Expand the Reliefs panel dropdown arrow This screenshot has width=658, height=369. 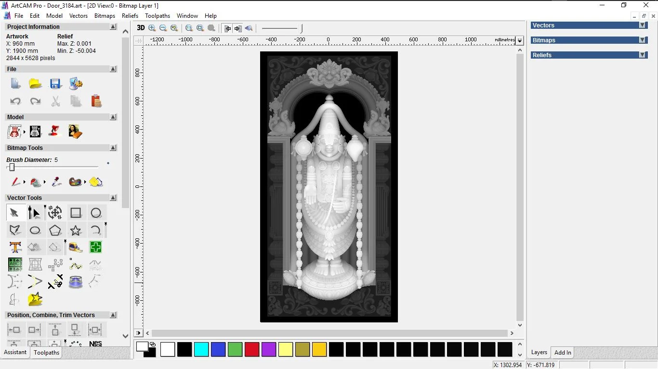point(642,55)
